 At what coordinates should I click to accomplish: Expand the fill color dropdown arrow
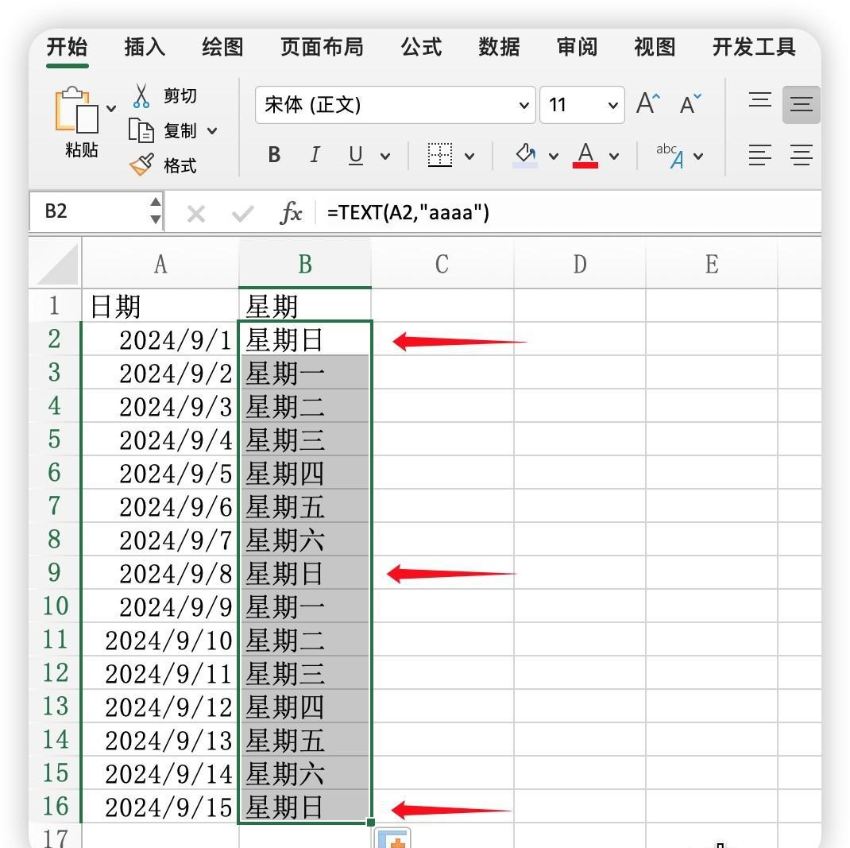[554, 157]
